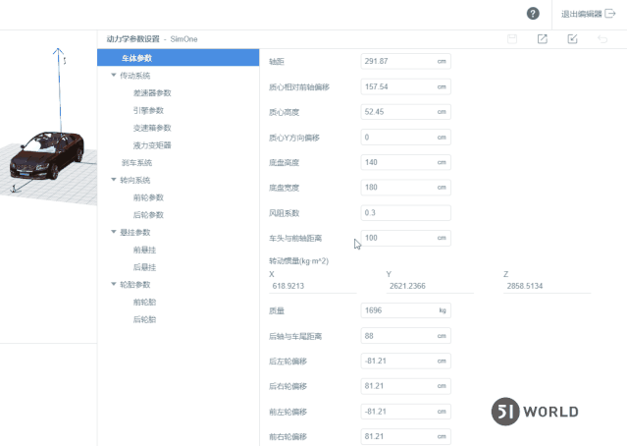Click the 前右轮偏移 field 81.21

pos(405,436)
